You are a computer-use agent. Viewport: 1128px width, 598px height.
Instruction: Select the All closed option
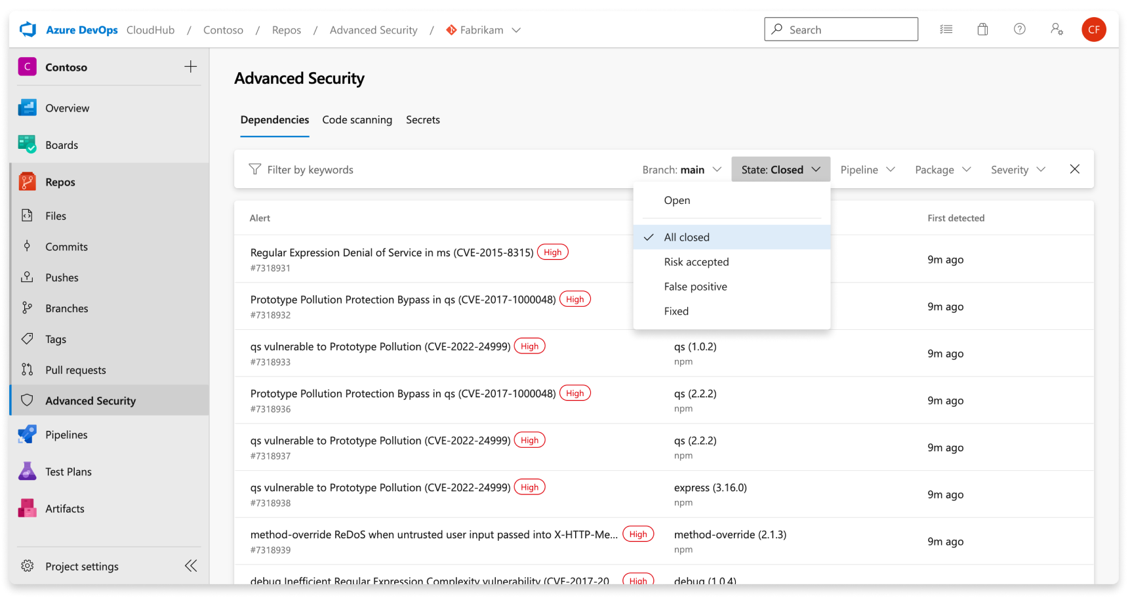pyautogui.click(x=686, y=237)
